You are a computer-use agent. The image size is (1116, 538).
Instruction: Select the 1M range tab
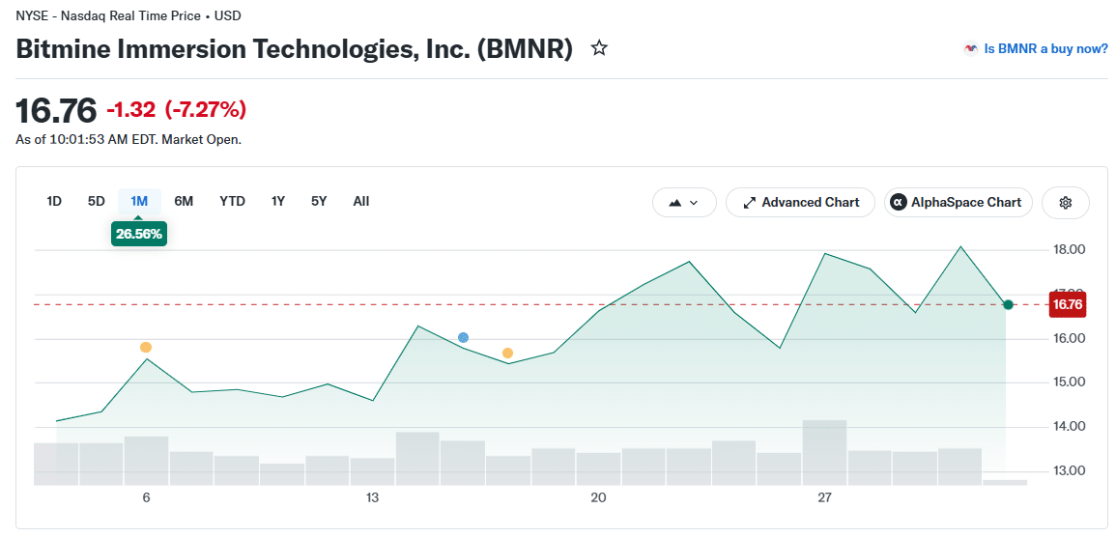[x=139, y=202]
